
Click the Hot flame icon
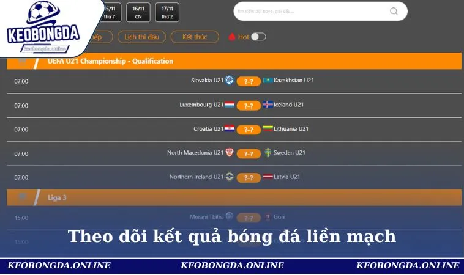[x=232, y=37]
